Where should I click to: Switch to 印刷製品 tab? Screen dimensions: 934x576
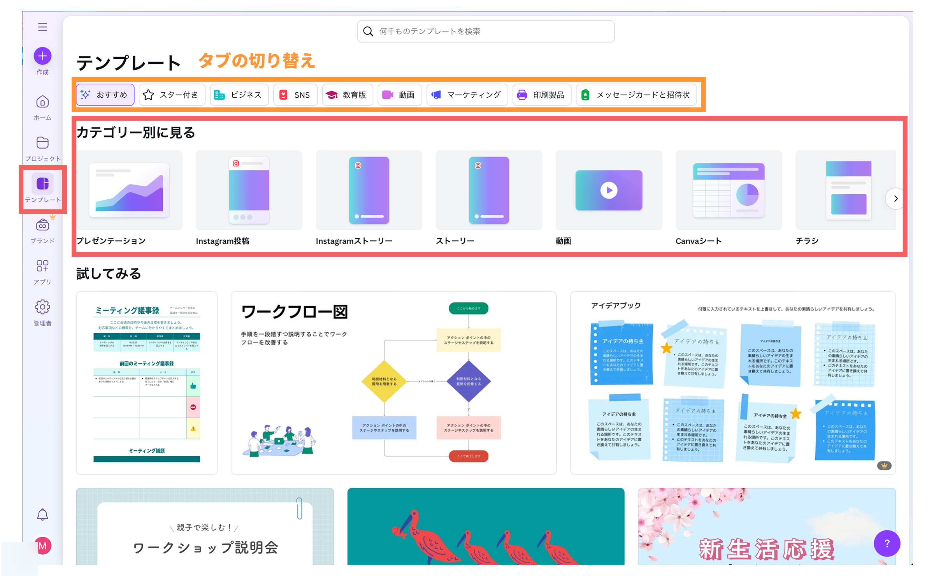pos(542,95)
